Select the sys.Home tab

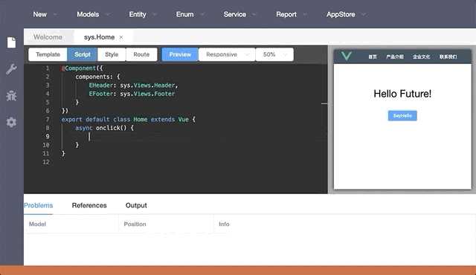pos(99,37)
